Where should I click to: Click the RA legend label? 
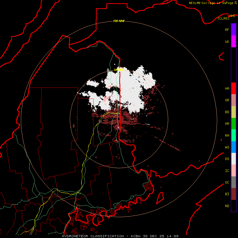point(227,136)
